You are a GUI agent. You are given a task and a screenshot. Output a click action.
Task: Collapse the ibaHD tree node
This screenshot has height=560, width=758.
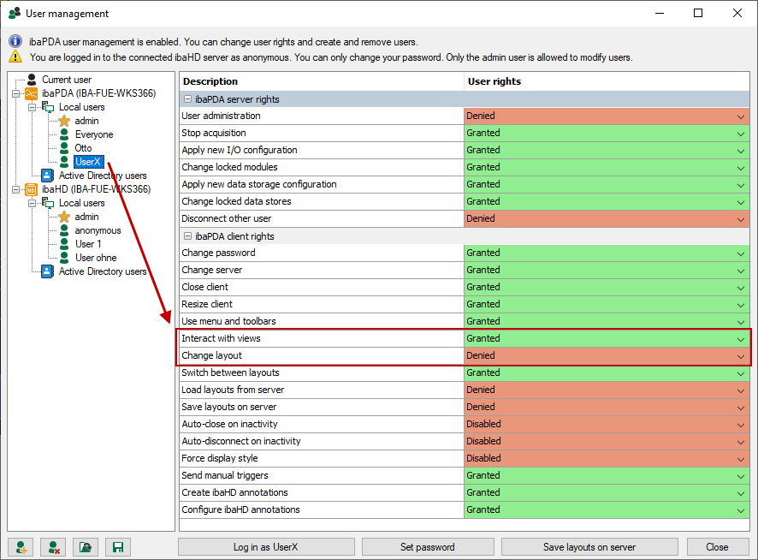tap(16, 189)
